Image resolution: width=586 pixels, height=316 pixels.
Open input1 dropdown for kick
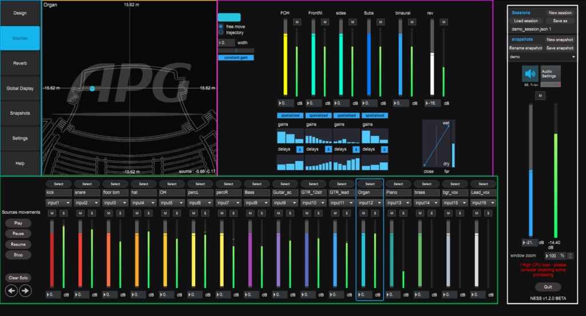click(59, 203)
